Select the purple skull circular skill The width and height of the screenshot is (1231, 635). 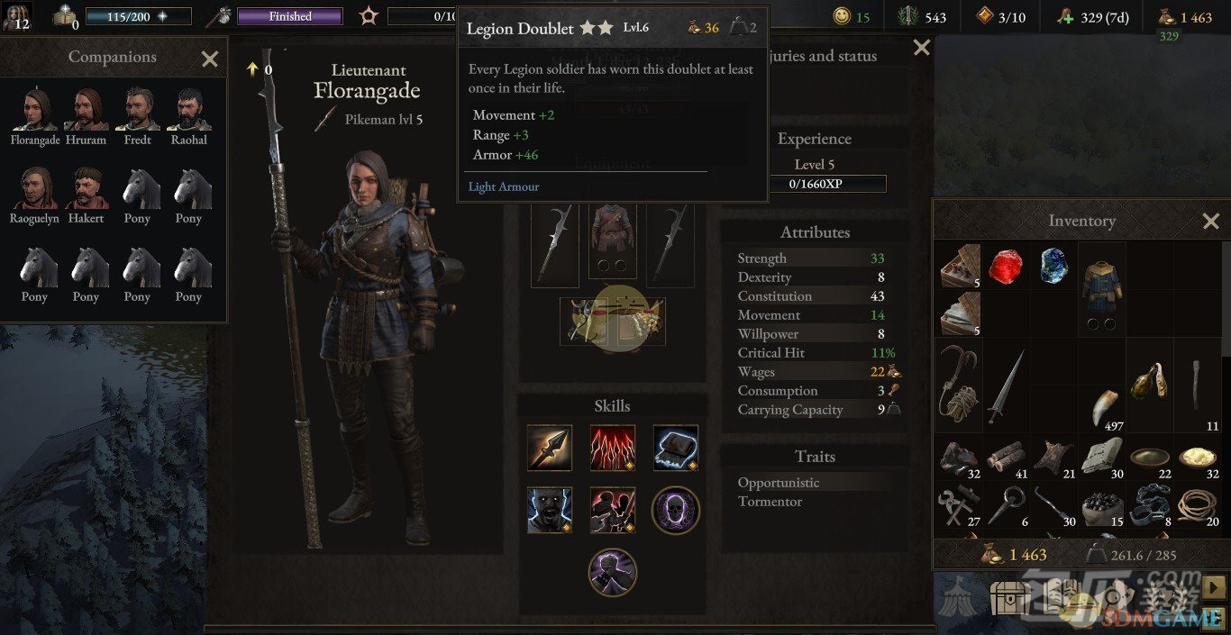[x=676, y=510]
